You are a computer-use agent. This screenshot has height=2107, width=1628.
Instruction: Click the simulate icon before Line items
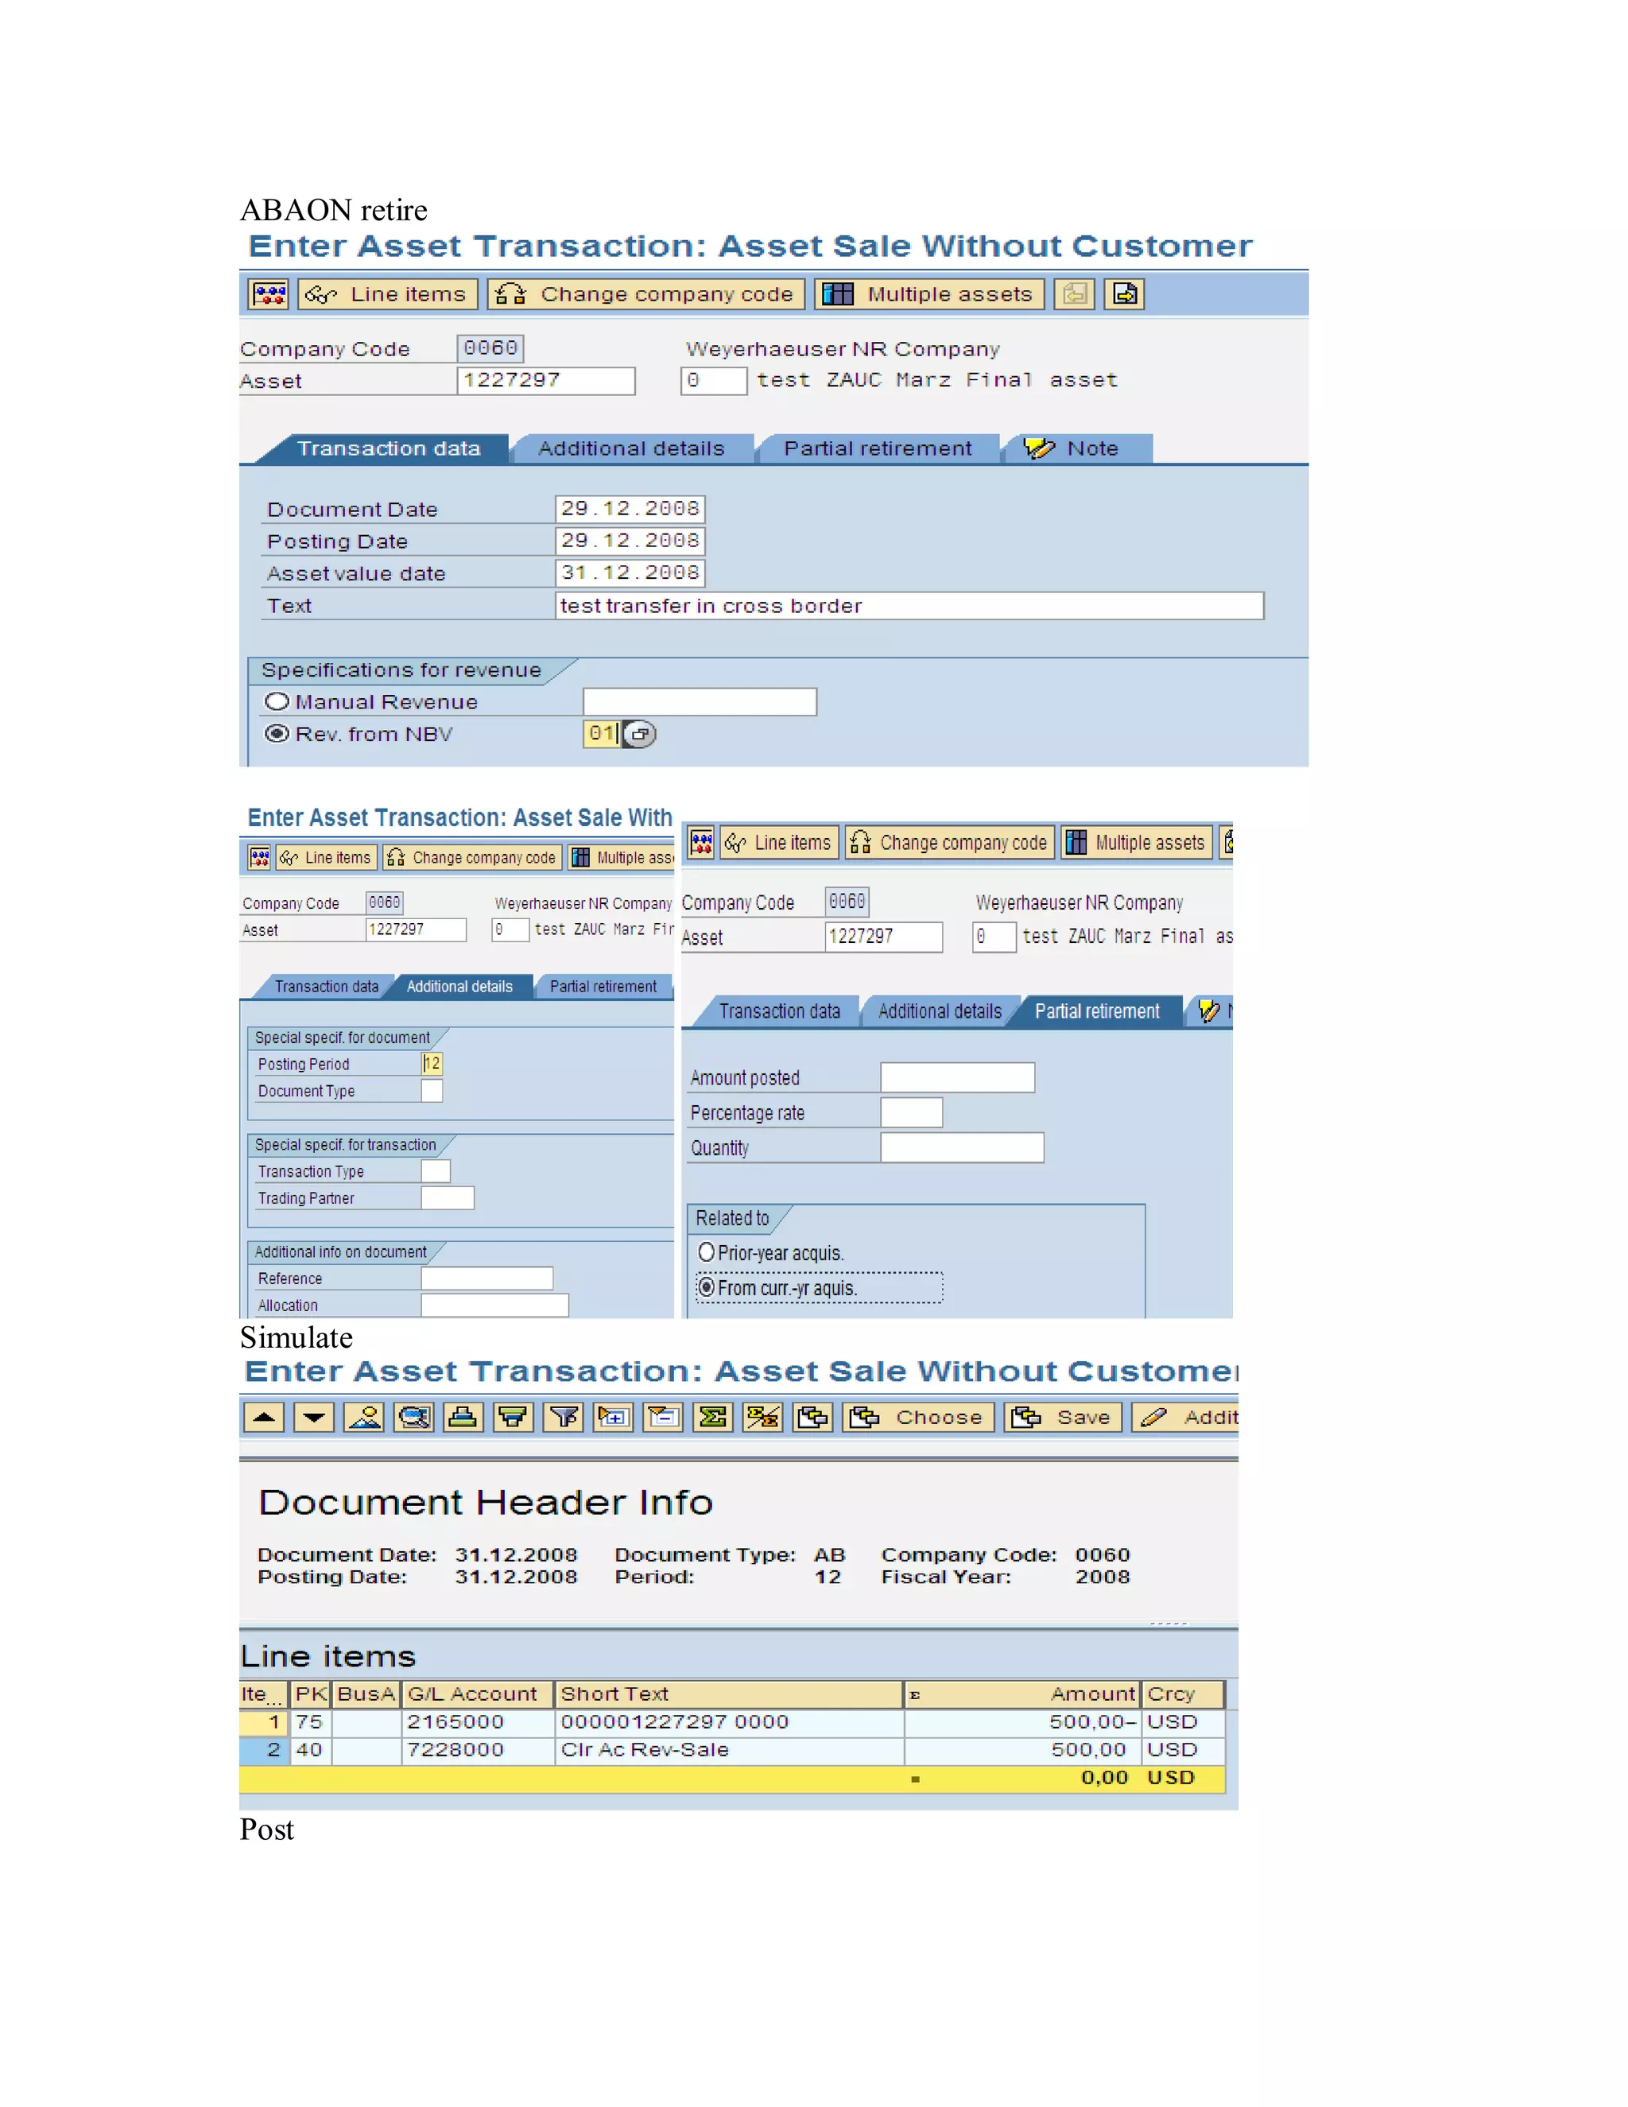pyautogui.click(x=269, y=294)
